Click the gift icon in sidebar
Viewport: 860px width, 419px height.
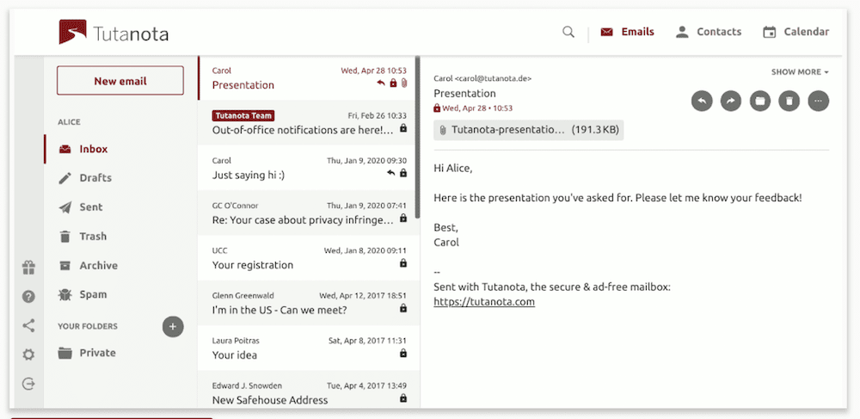(x=28, y=268)
